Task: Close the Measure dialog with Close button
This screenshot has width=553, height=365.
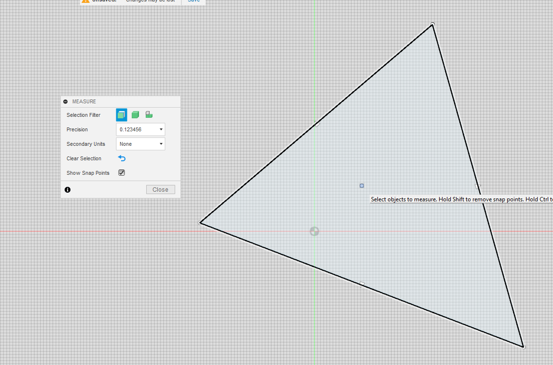Action: (x=160, y=190)
